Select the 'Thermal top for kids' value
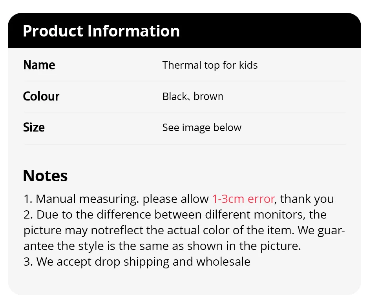Image resolution: width=369 pixels, height=299 pixels. coord(210,65)
